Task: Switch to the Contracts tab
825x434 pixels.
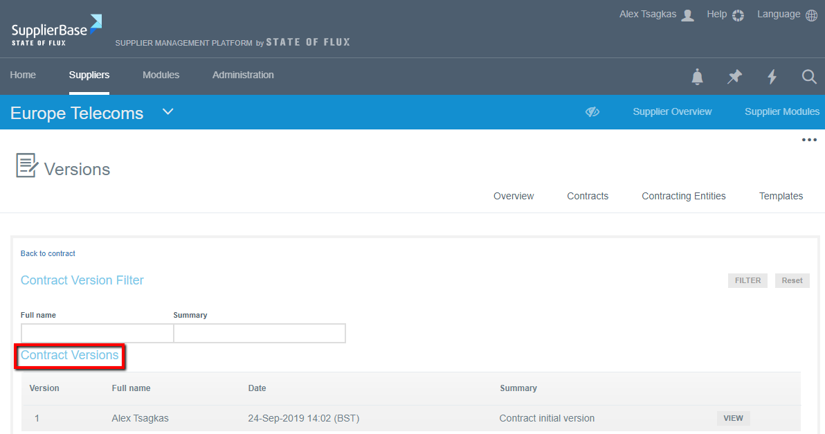Action: point(587,196)
